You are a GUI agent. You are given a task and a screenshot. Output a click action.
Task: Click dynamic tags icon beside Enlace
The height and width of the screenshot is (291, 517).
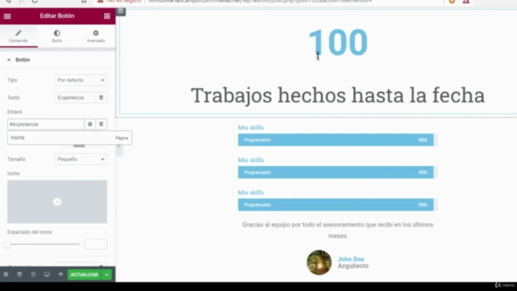click(101, 124)
